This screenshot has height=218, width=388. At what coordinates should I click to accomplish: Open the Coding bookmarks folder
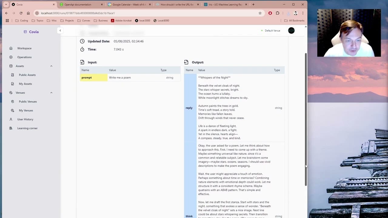[x=21, y=21]
